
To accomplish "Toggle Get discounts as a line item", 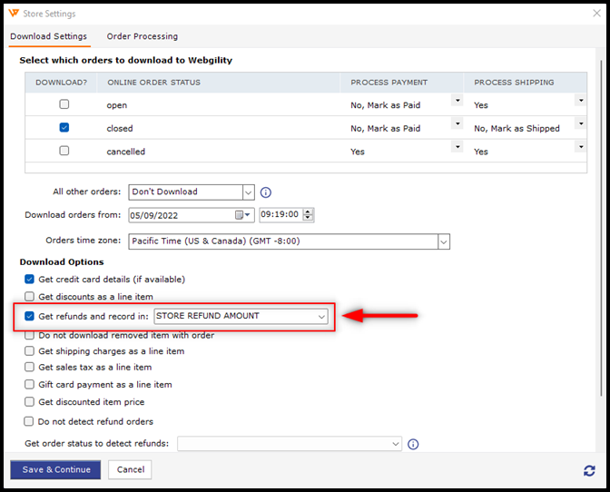I will click(30, 297).
